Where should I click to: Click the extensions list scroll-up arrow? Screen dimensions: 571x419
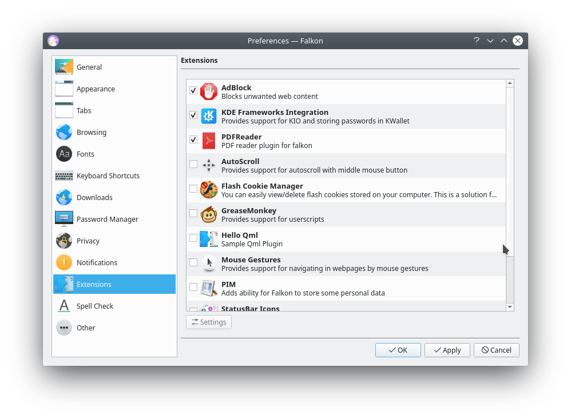(510, 83)
